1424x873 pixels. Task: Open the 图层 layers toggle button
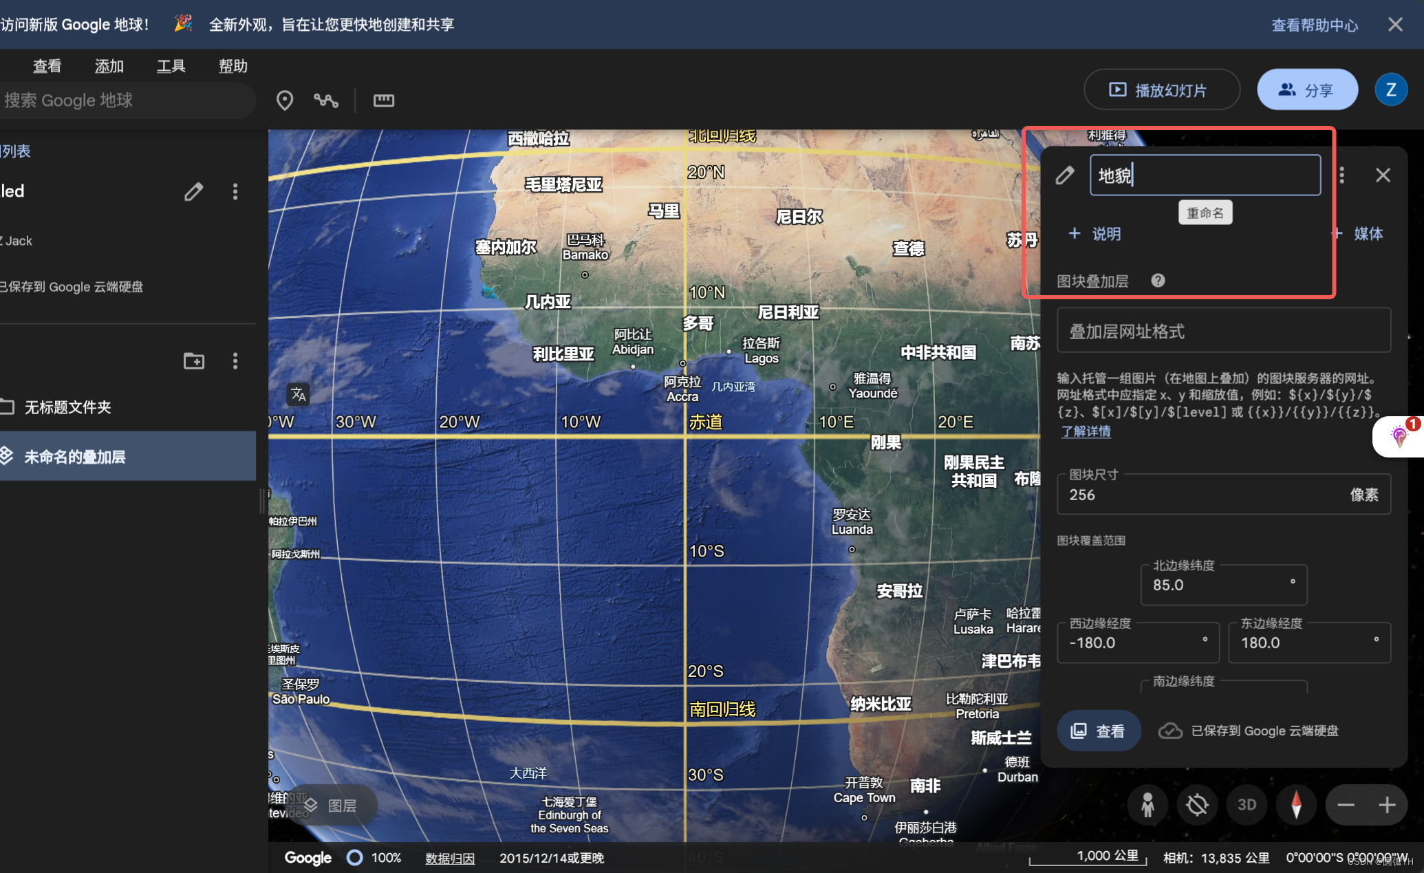coord(332,805)
